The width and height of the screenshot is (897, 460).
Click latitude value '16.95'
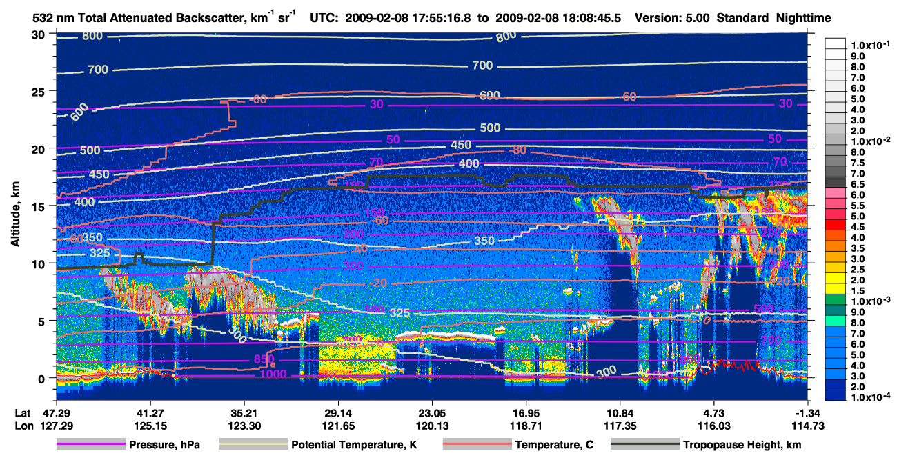pyautogui.click(x=526, y=412)
